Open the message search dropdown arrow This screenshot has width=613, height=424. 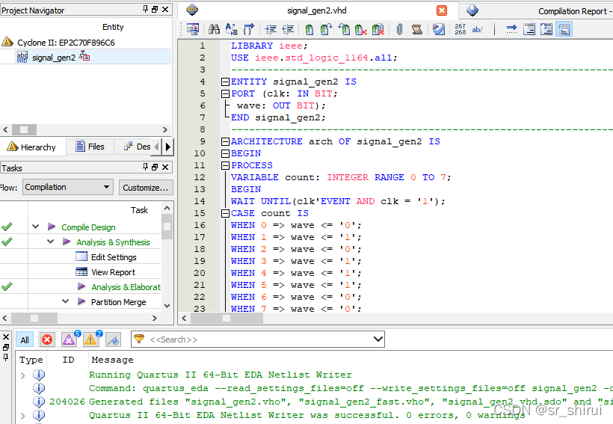378,339
